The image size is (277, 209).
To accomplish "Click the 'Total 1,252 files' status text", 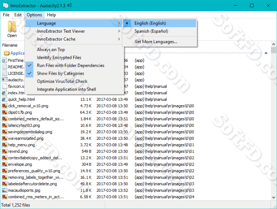I will pos(16,205).
